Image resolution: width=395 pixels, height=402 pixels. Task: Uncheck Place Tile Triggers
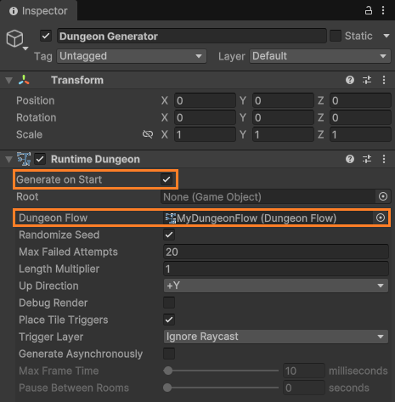(x=169, y=320)
